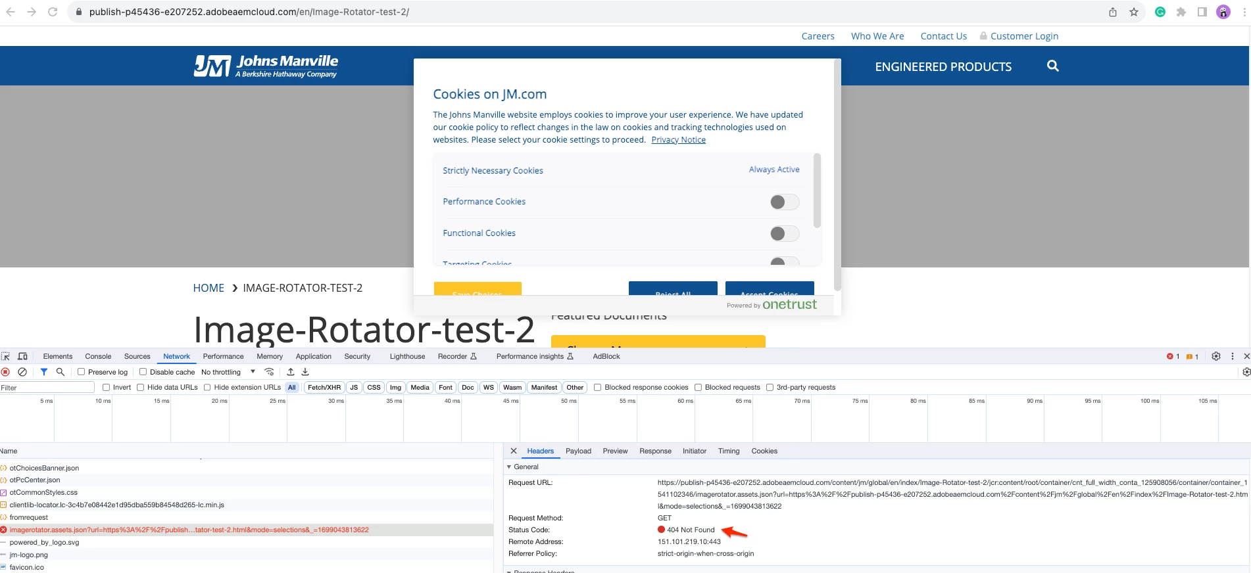Click the browser back arrow
Viewport: 1251px width, 573px height.
tap(11, 12)
